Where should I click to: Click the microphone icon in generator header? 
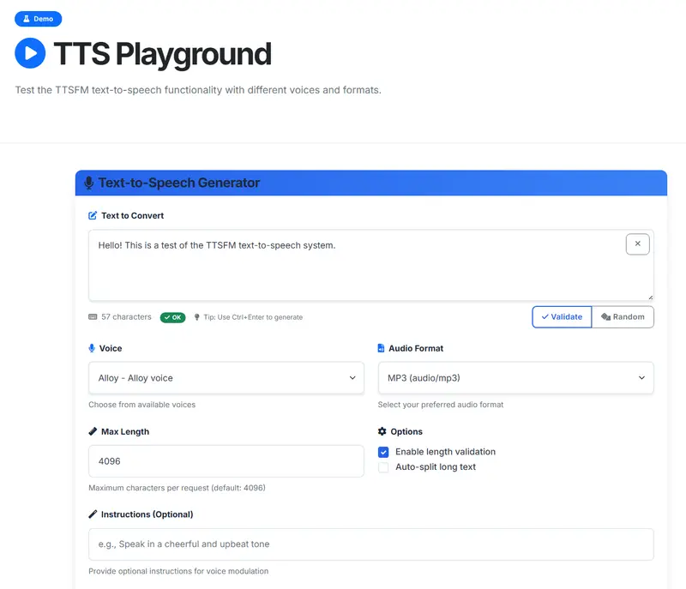coord(88,183)
